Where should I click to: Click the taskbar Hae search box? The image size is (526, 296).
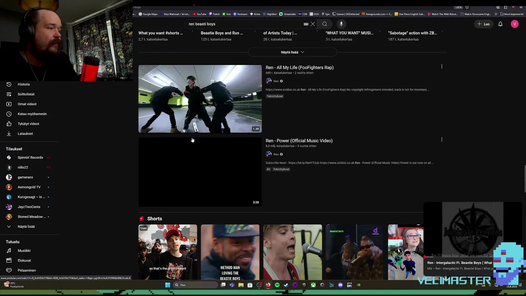pyautogui.click(x=195, y=285)
